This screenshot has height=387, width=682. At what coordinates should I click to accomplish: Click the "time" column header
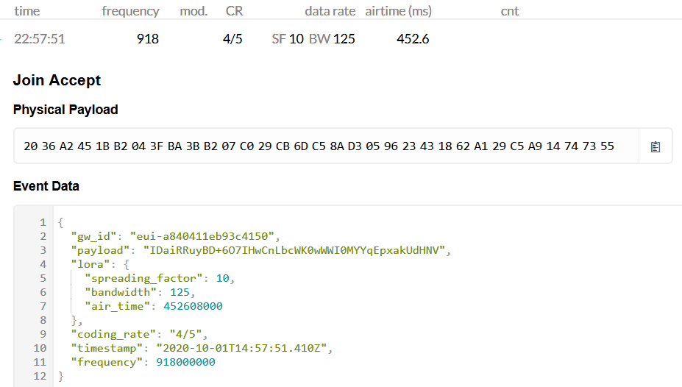click(x=27, y=11)
